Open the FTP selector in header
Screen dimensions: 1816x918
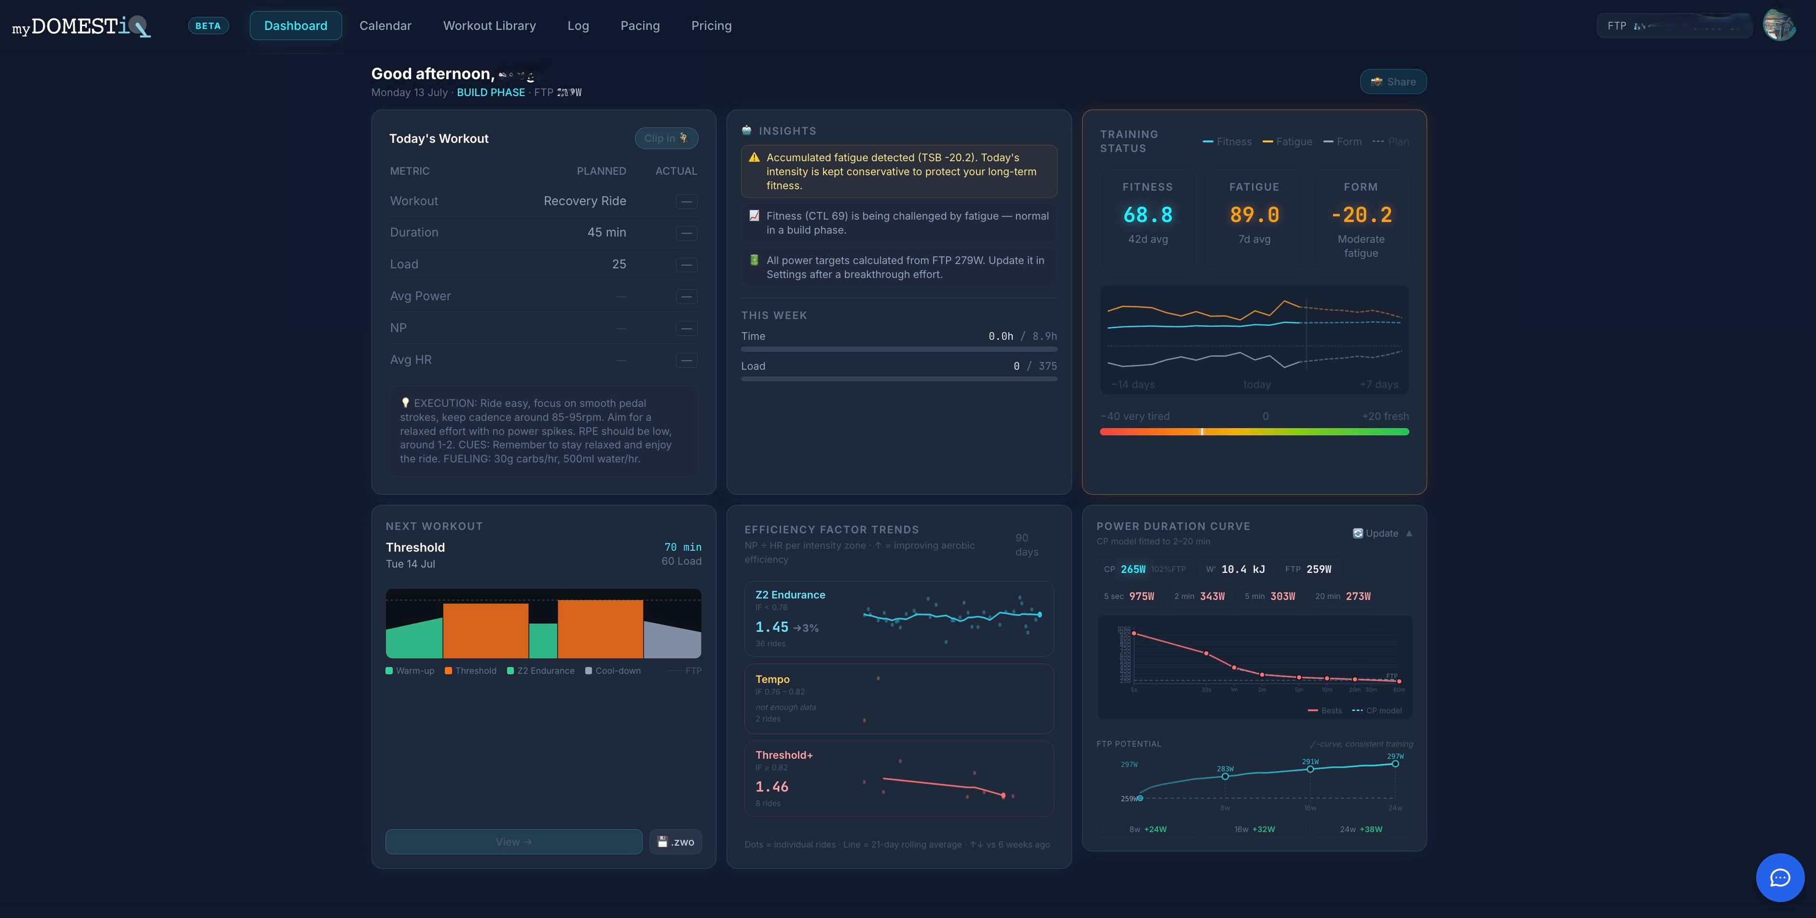tap(1674, 26)
